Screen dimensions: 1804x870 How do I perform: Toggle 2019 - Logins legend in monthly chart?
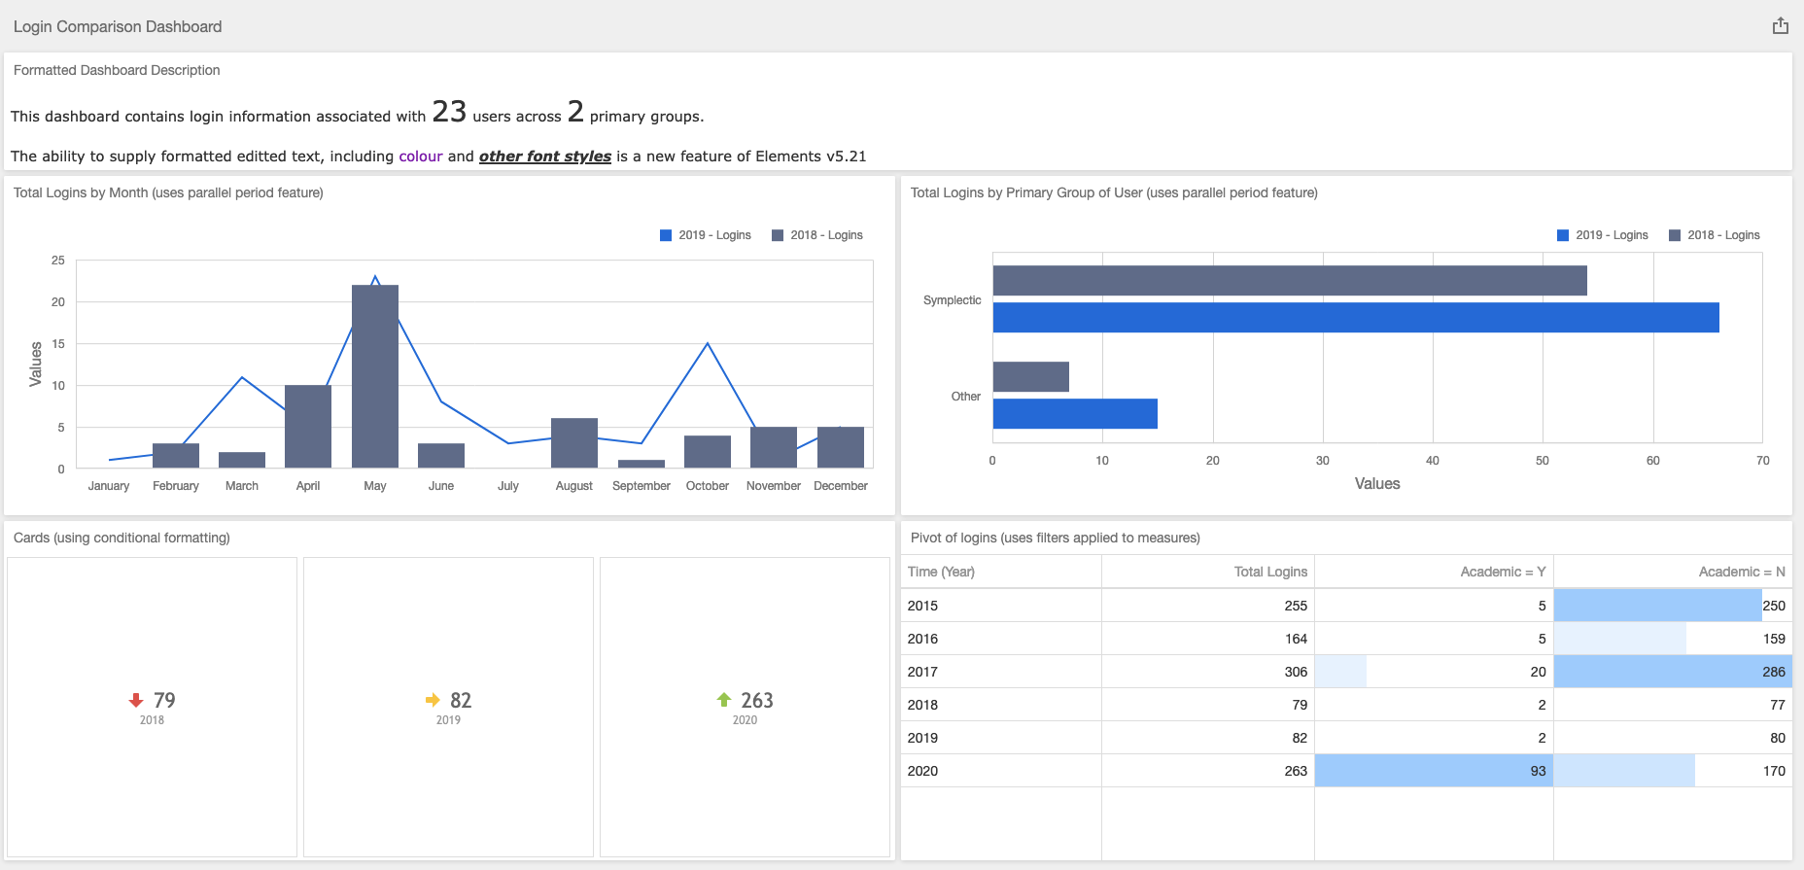point(706,235)
